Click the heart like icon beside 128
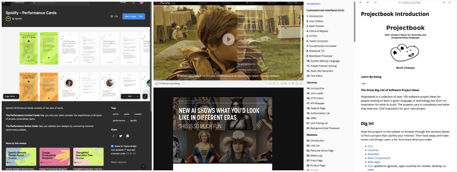The image size is (457, 172). [111, 16]
